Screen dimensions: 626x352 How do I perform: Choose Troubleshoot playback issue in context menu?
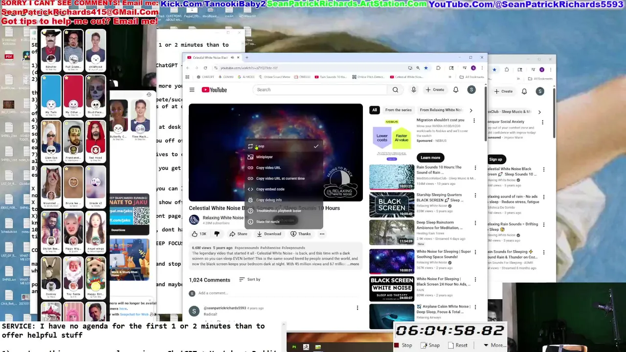point(284,211)
